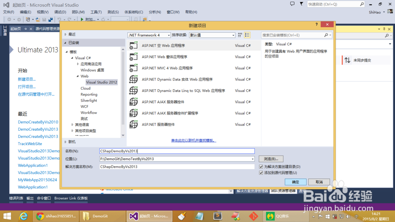Screen dimensions: 395x222
Task: Click the Save All toolbar icon
Action: [51, 19]
